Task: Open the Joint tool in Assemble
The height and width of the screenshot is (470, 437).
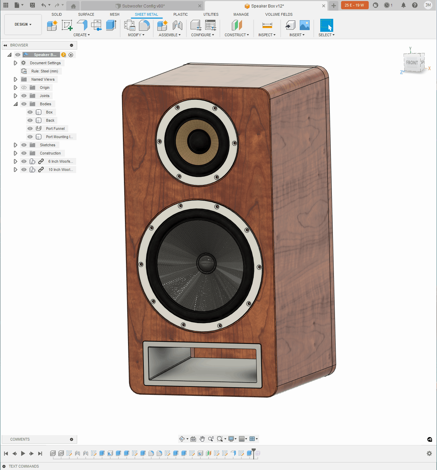Action: [178, 25]
